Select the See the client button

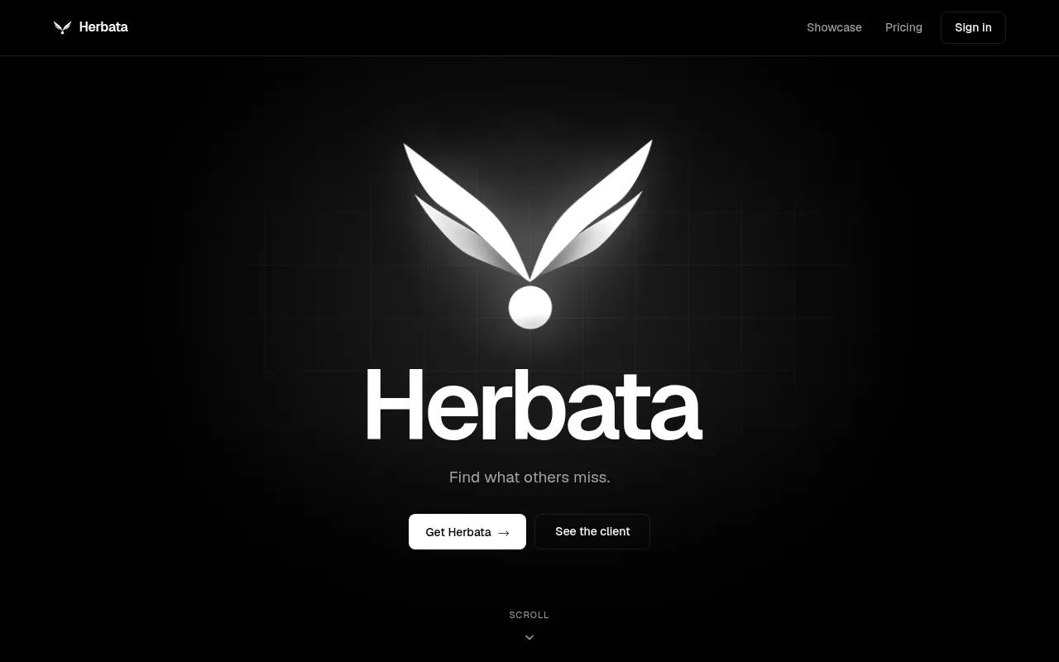pyautogui.click(x=592, y=531)
